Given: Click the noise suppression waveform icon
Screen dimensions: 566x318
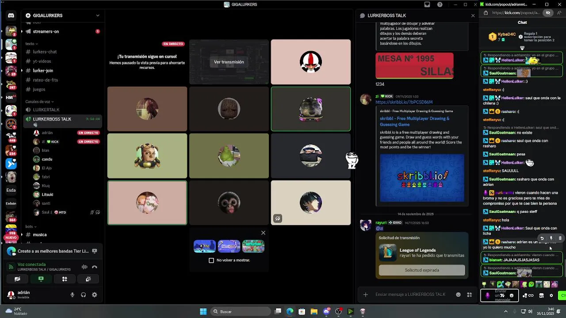Looking at the screenshot, I should pyautogui.click(x=84, y=267).
